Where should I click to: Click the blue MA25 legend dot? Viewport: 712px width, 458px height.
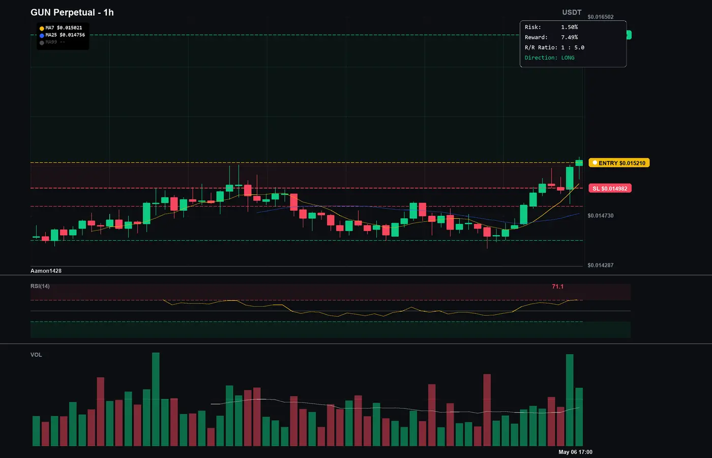click(42, 36)
